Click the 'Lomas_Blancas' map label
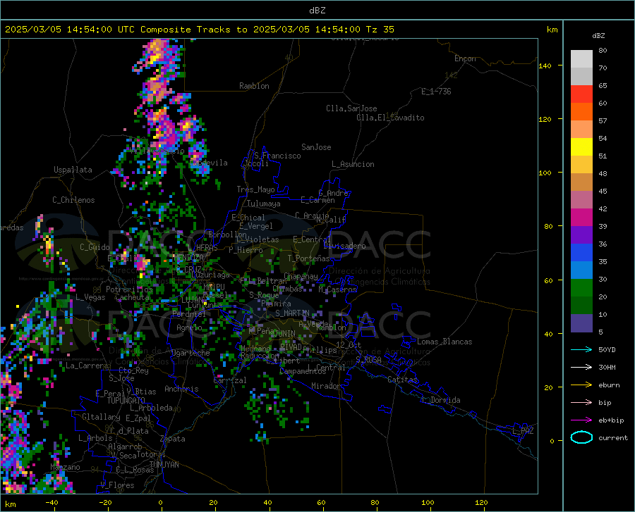Screen dimensions: 635x512 pyautogui.click(x=445, y=342)
